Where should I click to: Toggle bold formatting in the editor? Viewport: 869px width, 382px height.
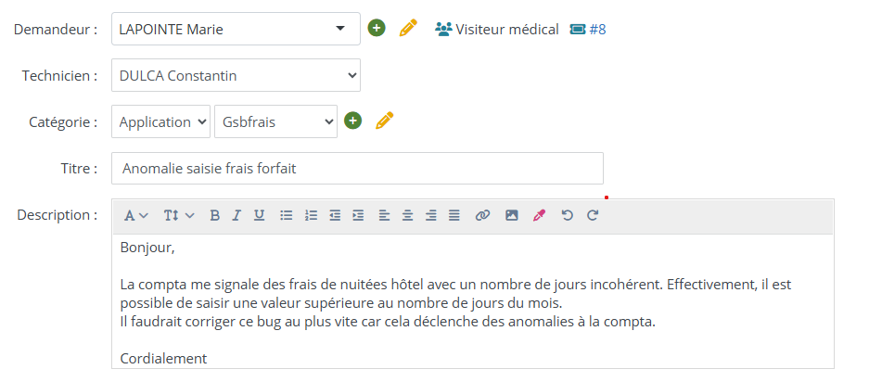pos(214,215)
